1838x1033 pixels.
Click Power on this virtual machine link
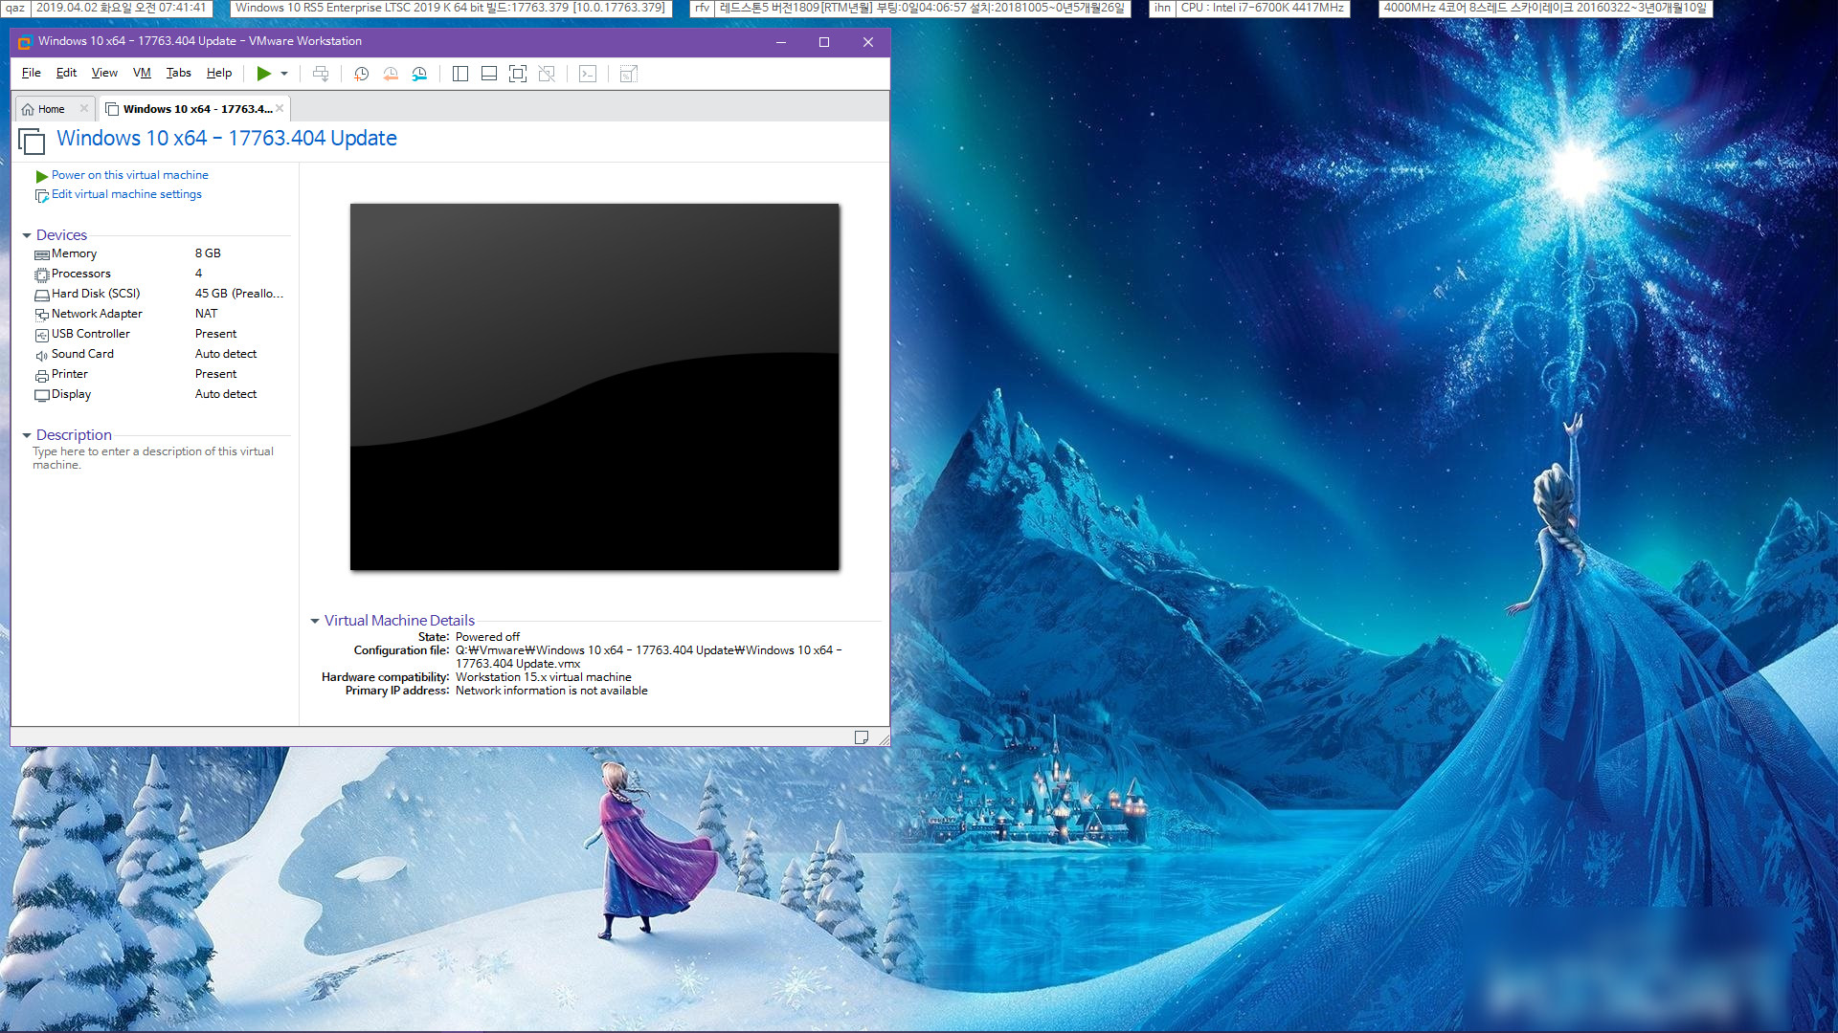129,174
